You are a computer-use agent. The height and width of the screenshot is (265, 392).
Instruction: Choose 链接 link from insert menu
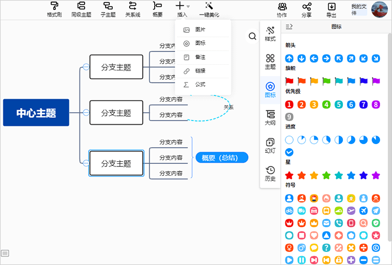point(203,71)
